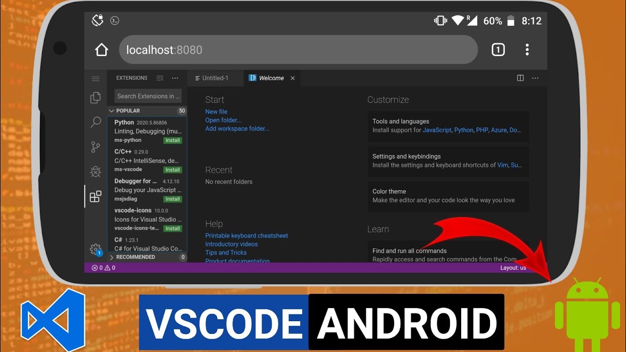Select the Extensions icon in the activity bar
Screen dimensions: 626x352
[95, 197]
